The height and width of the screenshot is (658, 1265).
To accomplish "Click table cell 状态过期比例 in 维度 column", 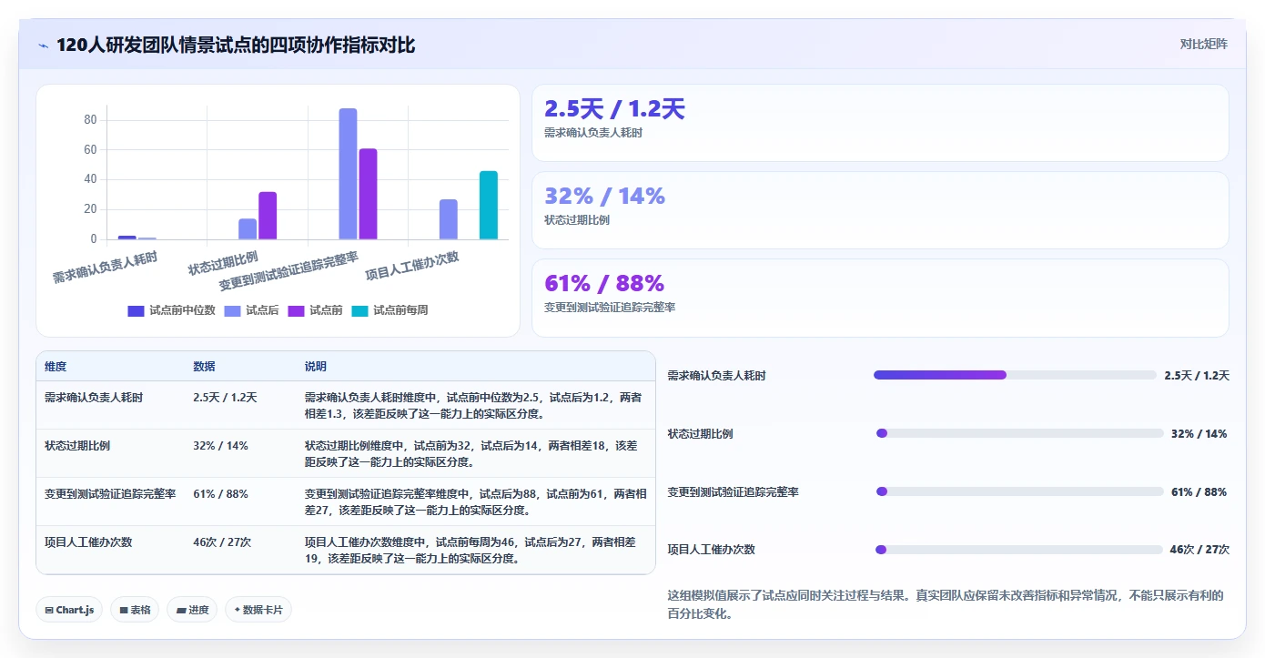I will pyautogui.click(x=77, y=446).
